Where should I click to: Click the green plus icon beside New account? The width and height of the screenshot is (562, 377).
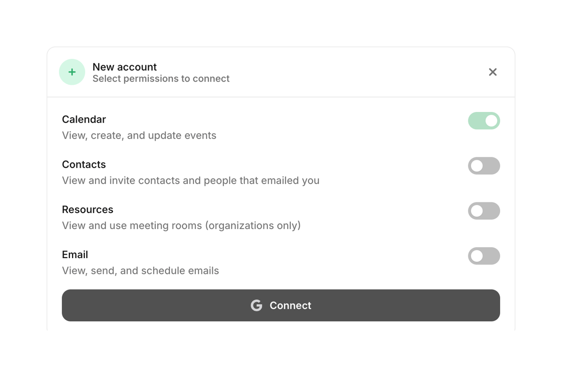tap(72, 72)
